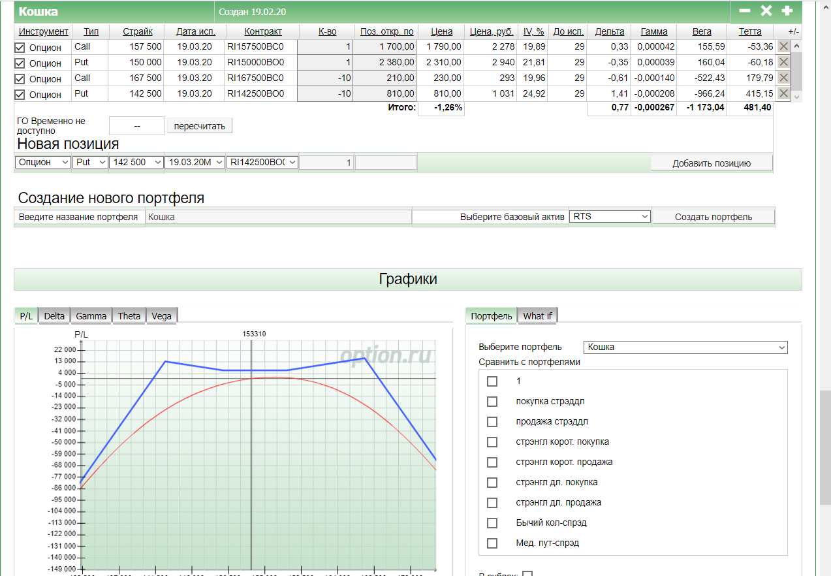
Task: Click the minus icon in Кошка header
Action: [x=745, y=11]
